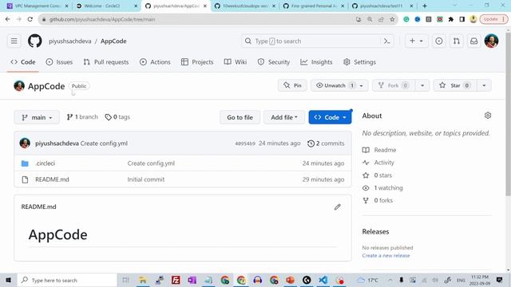
Task: Open the 1 branch link
Action: point(82,117)
